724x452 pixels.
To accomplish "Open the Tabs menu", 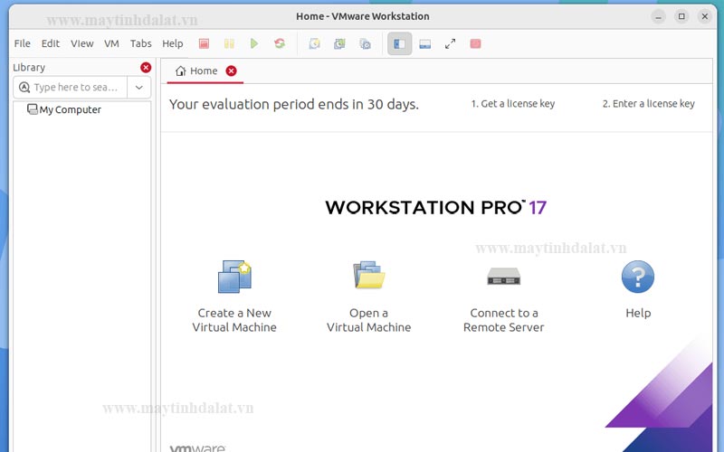I will [x=141, y=43].
